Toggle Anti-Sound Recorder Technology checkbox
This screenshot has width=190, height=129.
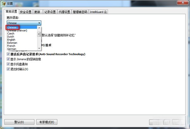[8, 54]
